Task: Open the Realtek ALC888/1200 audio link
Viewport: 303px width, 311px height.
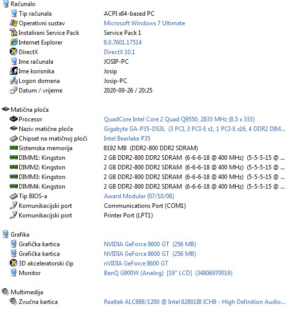Action: pyautogui.click(x=195, y=302)
